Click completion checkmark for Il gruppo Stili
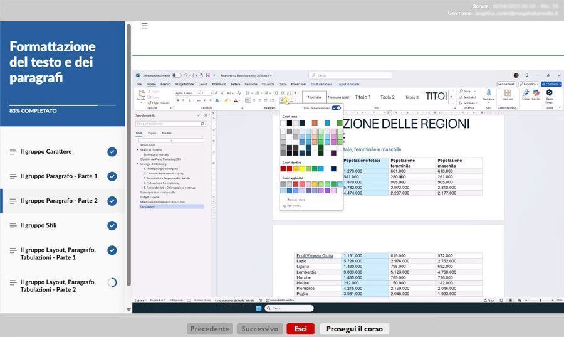This screenshot has width=564, height=337. (112, 225)
